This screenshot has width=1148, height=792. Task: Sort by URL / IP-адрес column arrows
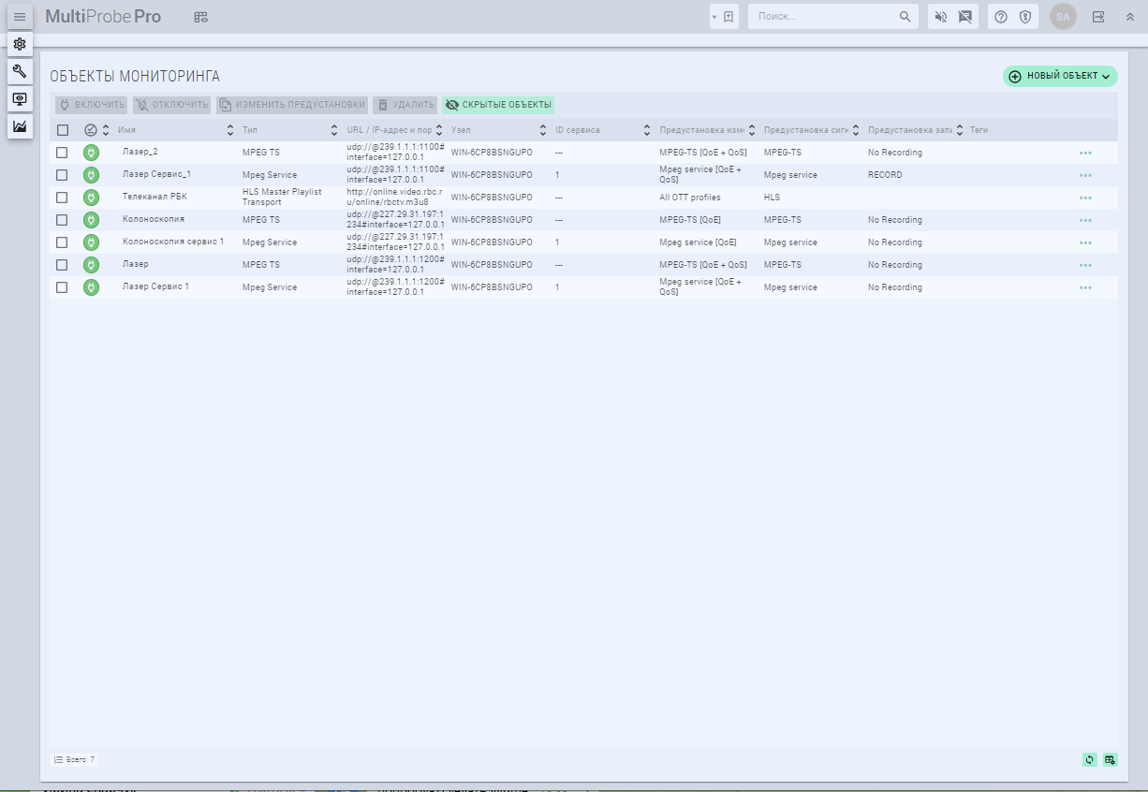pos(439,130)
